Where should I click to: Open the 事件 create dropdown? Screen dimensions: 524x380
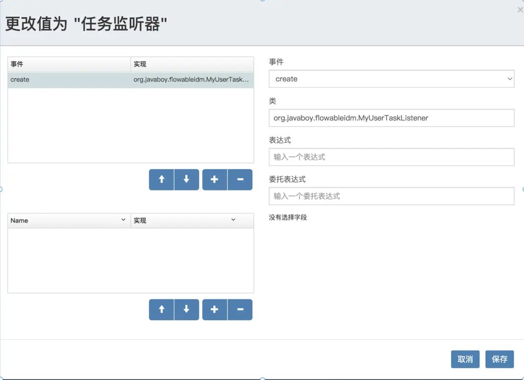click(391, 79)
